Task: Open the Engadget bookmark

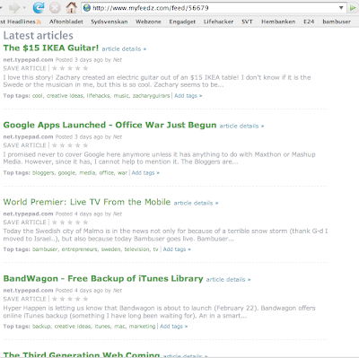Action: click(182, 22)
